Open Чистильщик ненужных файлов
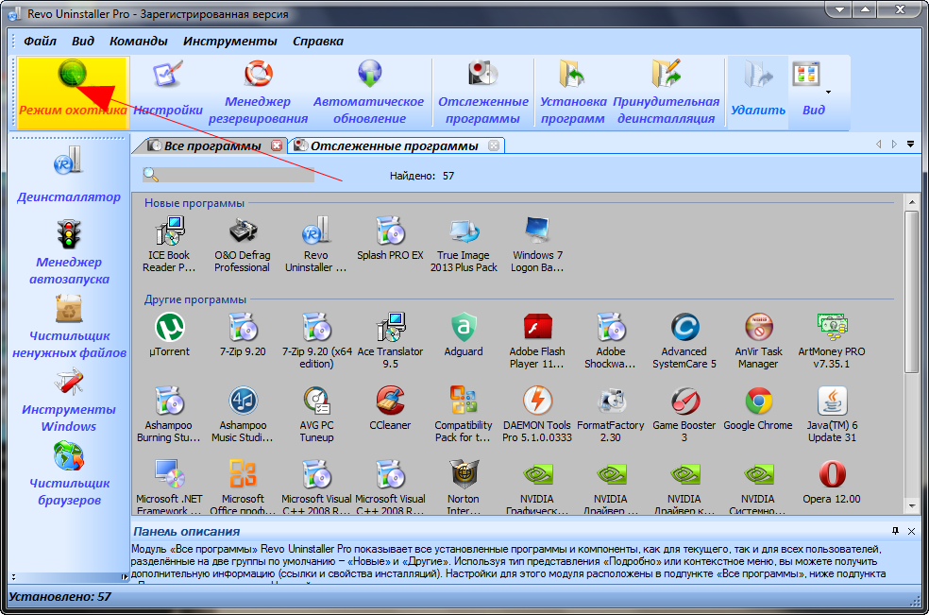The width and height of the screenshot is (929, 615). click(69, 327)
